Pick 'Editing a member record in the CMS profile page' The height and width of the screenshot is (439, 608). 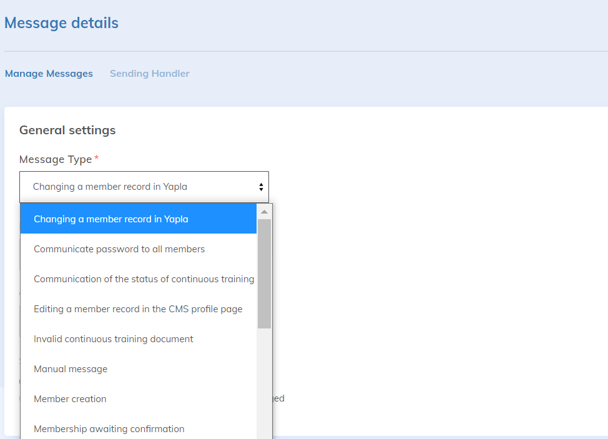(x=138, y=309)
